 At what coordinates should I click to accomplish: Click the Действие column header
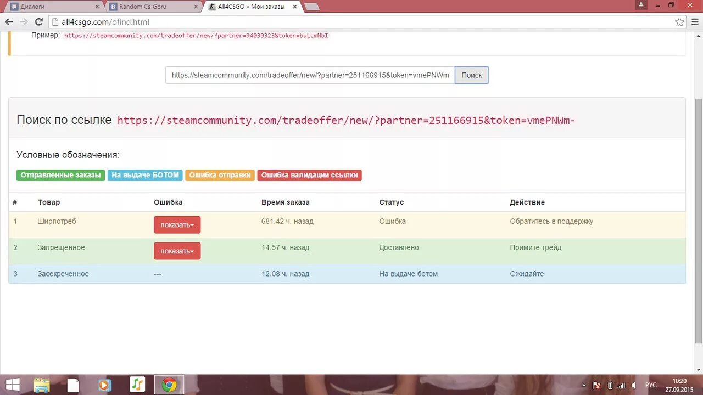click(x=527, y=202)
